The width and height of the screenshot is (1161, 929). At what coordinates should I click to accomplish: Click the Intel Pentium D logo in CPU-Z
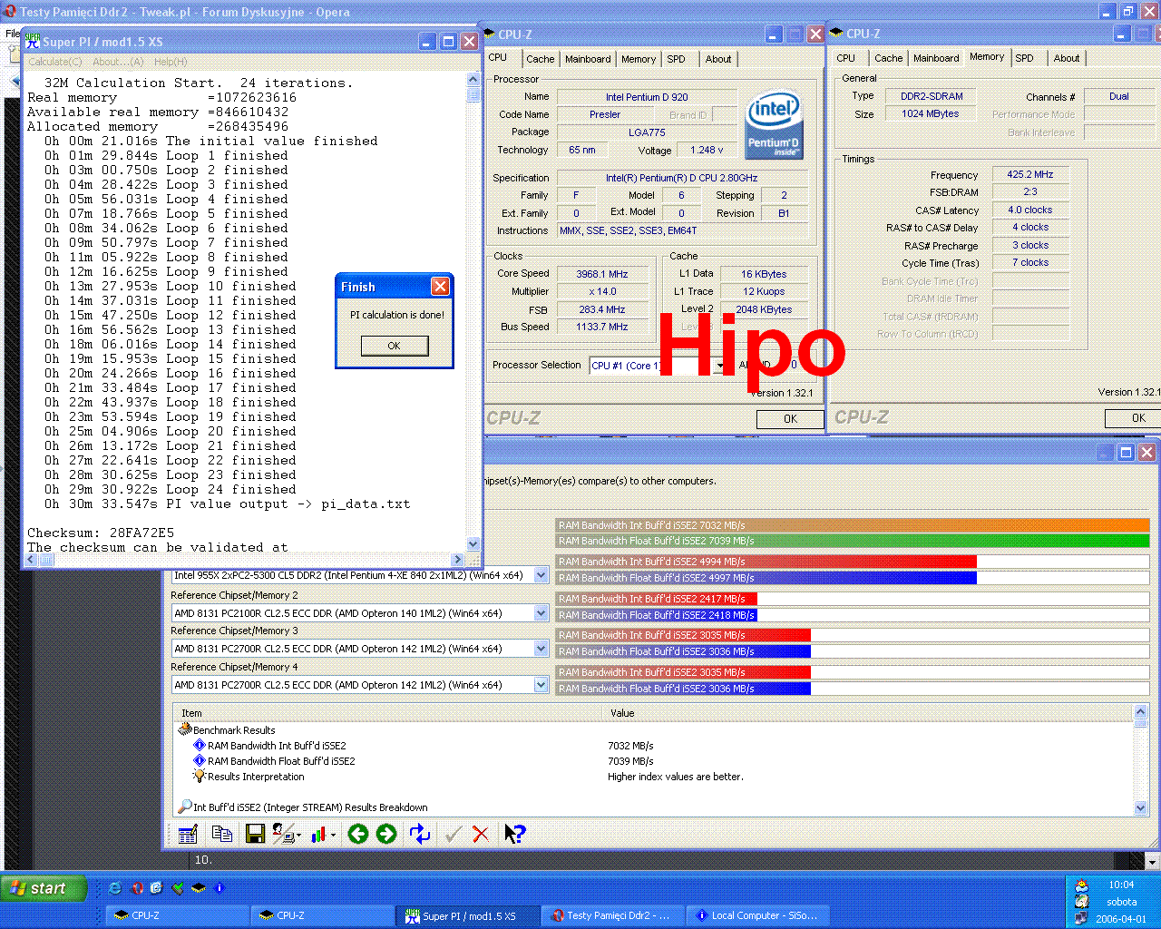click(x=773, y=124)
